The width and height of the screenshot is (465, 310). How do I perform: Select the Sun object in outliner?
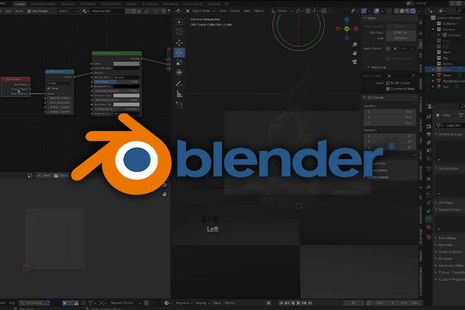click(446, 87)
